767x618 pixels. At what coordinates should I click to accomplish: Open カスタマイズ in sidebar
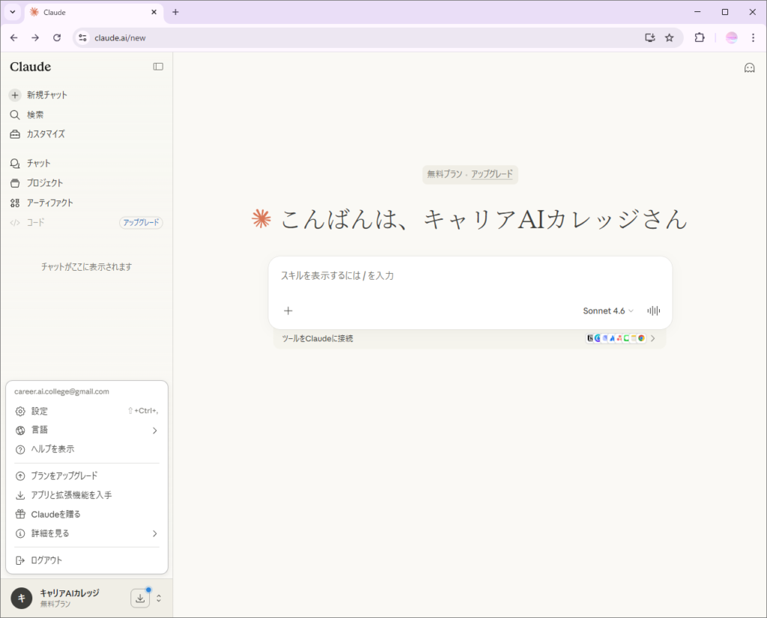[46, 134]
